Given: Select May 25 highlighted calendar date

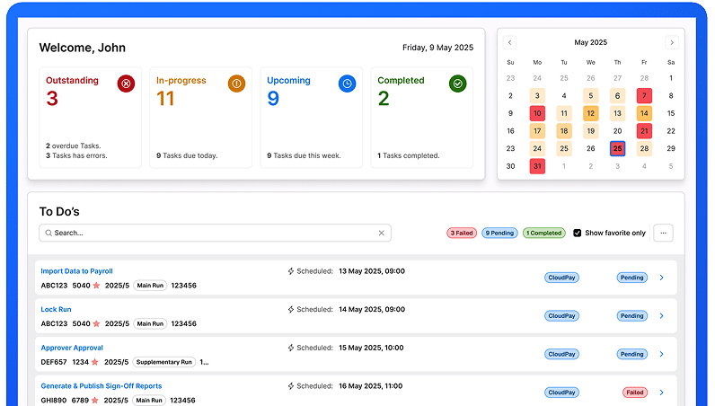Looking at the screenshot, I should click(x=617, y=149).
